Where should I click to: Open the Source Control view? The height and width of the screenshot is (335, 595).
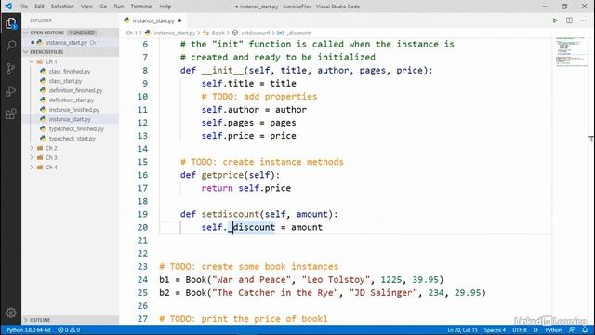(10, 68)
